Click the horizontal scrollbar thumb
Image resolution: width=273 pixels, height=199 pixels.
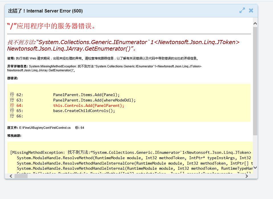point(21,176)
